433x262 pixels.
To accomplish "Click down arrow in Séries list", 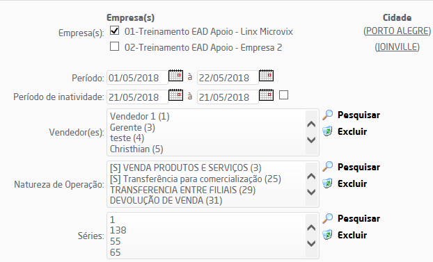I will [311, 243].
